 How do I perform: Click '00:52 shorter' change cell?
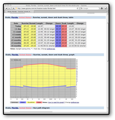(80, 46)
